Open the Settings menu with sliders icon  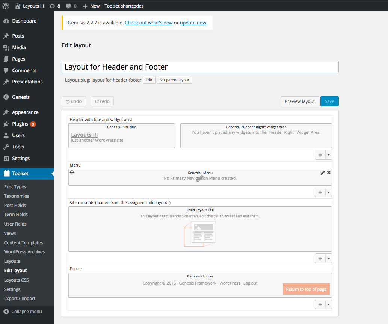27,158
